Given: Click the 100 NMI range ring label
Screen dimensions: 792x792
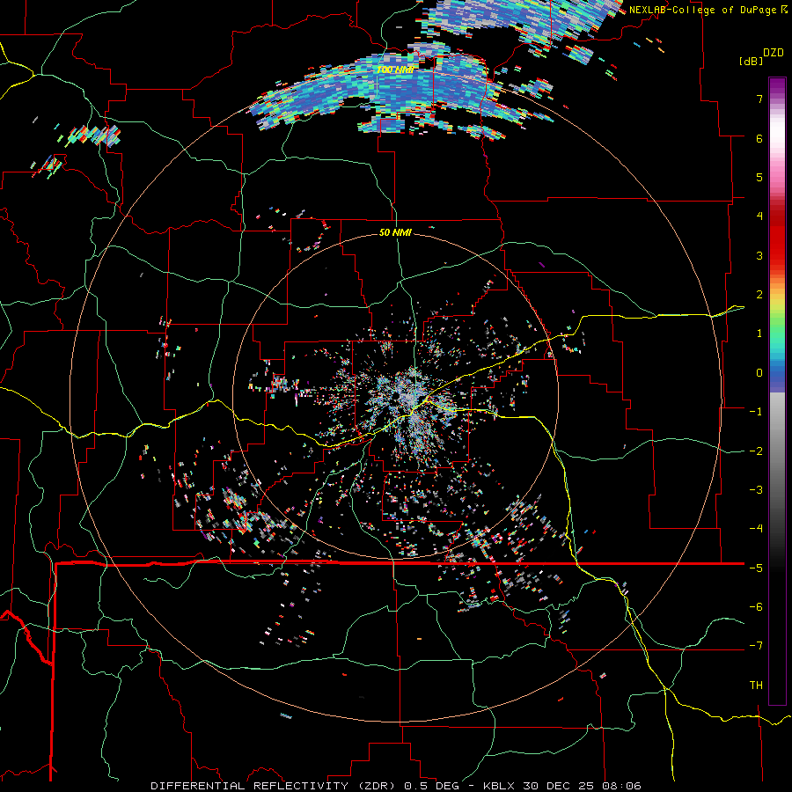Looking at the screenshot, I should (394, 70).
